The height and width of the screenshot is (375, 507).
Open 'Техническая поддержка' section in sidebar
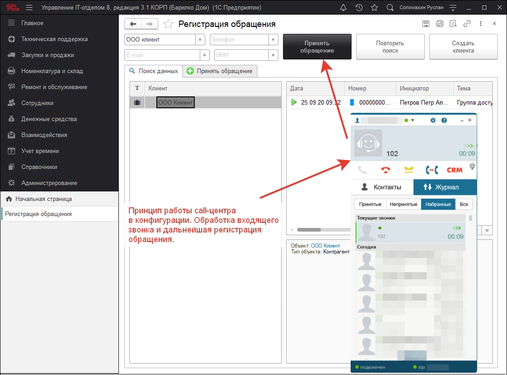click(54, 39)
